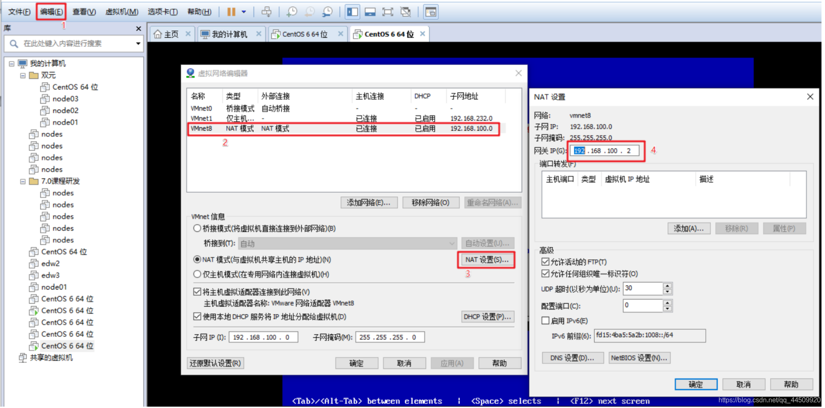Click the revert to snapshot icon
Image resolution: width=825 pixels, height=408 pixels.
tap(309, 12)
